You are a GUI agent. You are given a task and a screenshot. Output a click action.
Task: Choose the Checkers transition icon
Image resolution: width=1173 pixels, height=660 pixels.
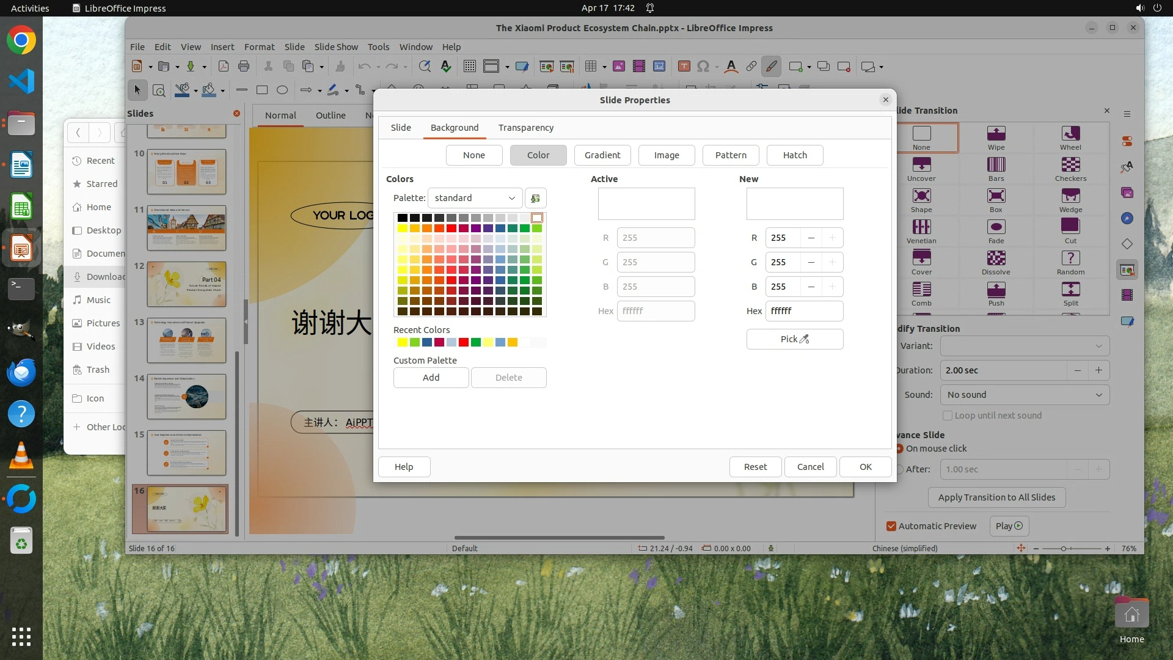tap(1070, 165)
